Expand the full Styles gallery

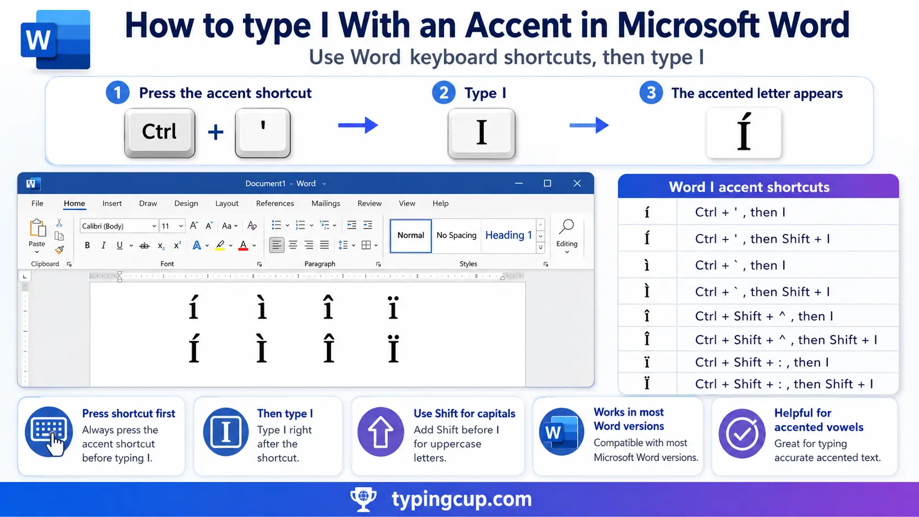(541, 247)
